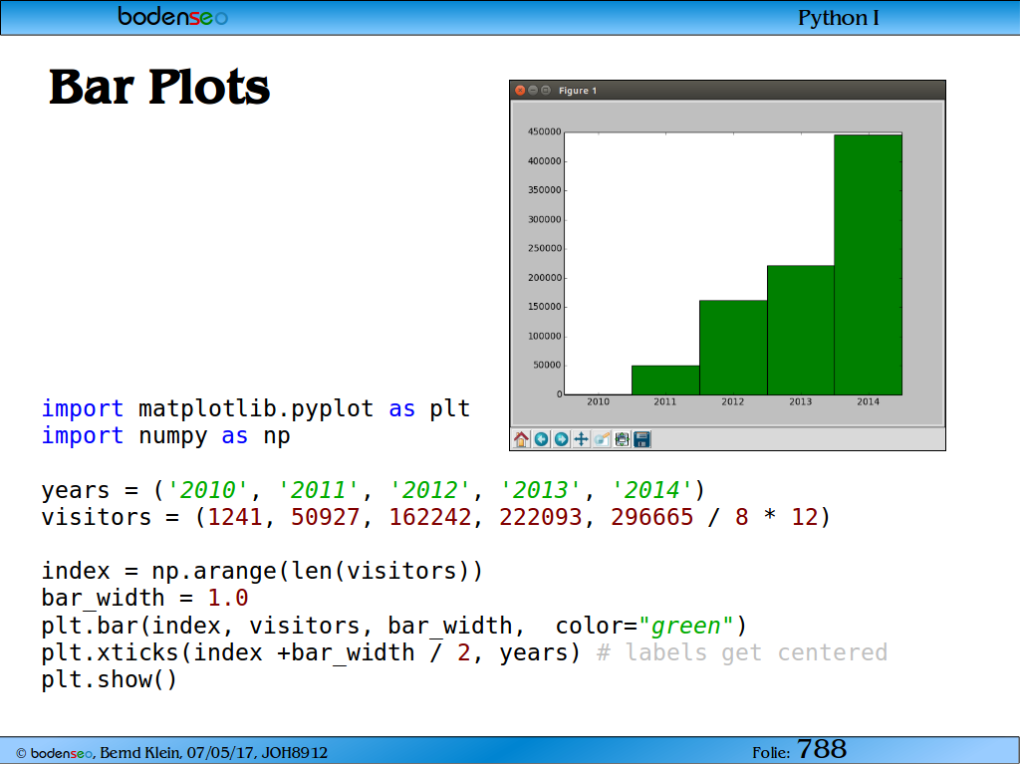The width and height of the screenshot is (1020, 765).
Task: Click the plt.show() code line
Action: click(110, 679)
